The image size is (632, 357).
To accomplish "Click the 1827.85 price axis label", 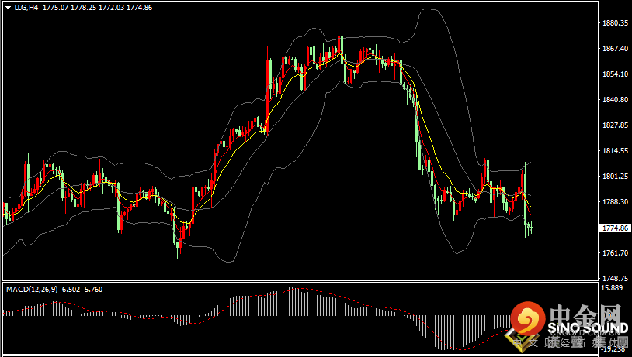I will coord(616,125).
